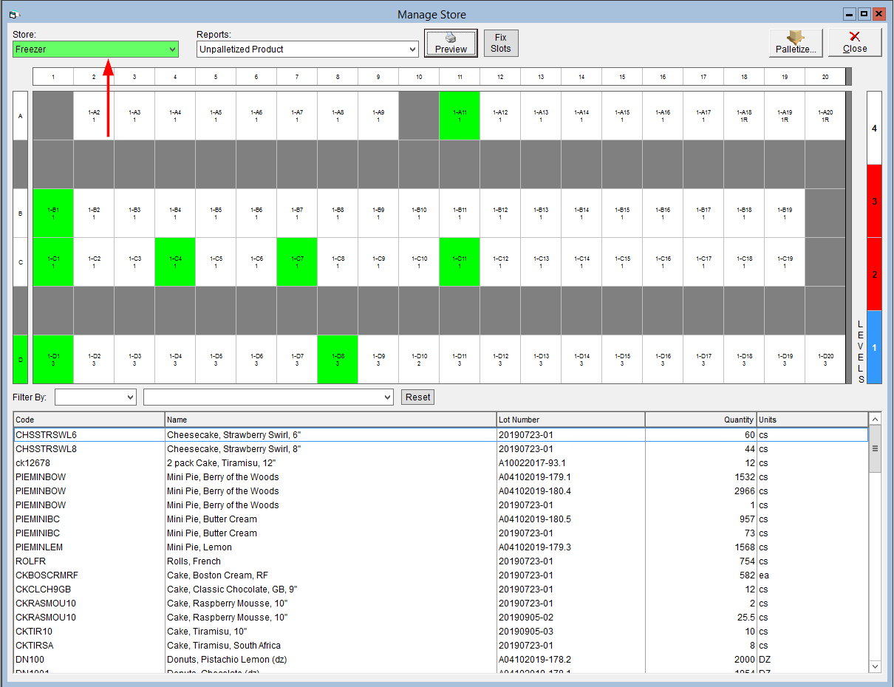Click column header 1 in slot grid

(x=53, y=77)
